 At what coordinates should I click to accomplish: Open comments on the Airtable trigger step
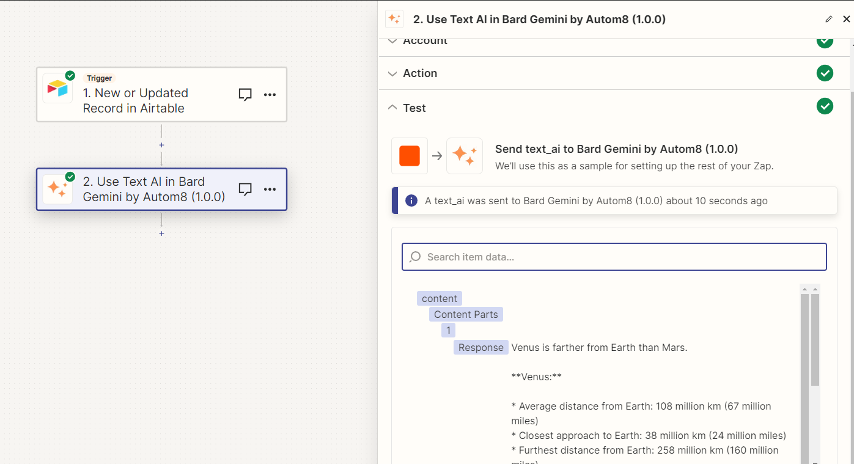pyautogui.click(x=245, y=95)
